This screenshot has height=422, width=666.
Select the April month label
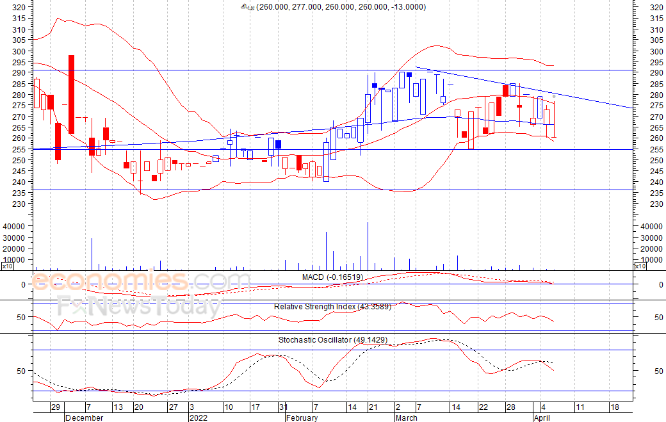542,418
